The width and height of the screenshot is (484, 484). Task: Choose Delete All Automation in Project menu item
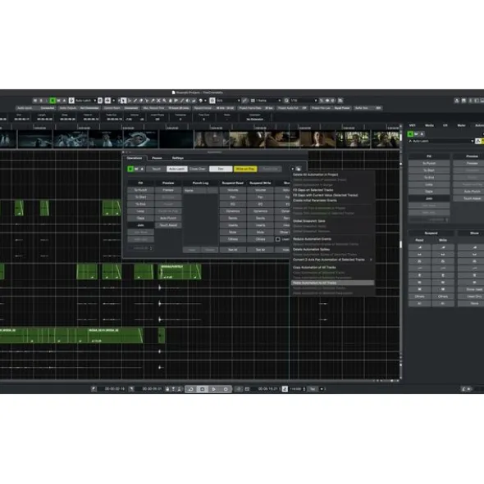click(x=332, y=174)
